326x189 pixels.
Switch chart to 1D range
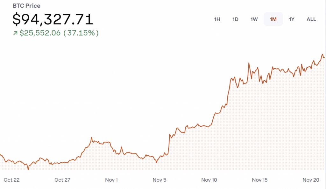[235, 19]
